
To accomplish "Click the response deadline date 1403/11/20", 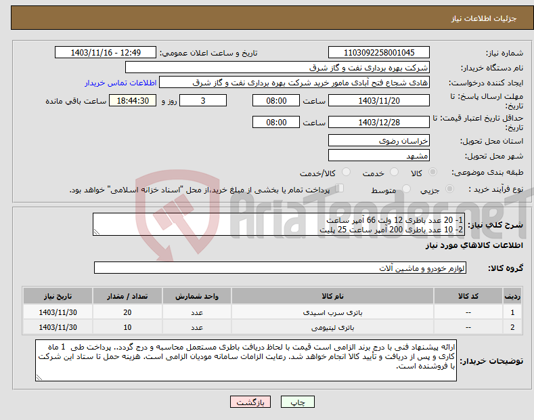I will pyautogui.click(x=379, y=100).
